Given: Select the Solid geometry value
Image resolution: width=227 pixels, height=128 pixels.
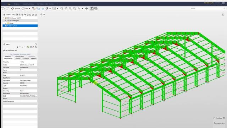Looking at the screenshot, I should [28, 91].
